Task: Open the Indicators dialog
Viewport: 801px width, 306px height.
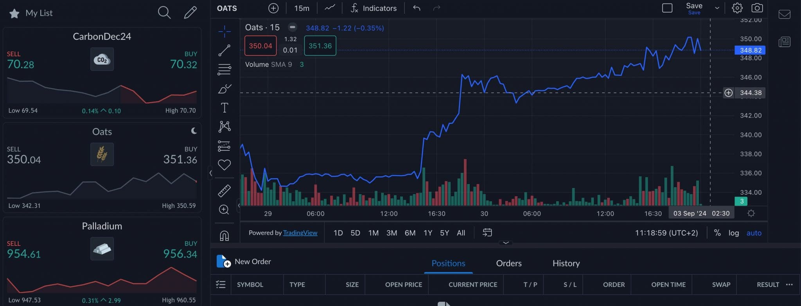Action: (374, 8)
